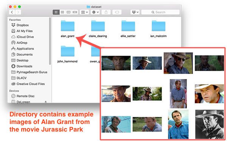
Task: Select AirDrop in sidebar
Action: point(19,43)
